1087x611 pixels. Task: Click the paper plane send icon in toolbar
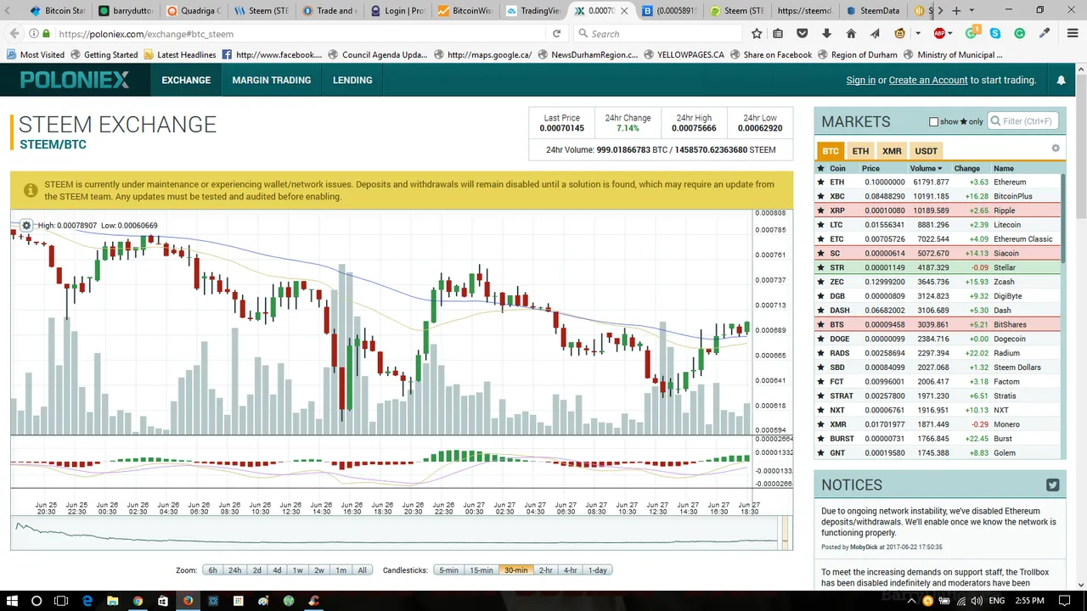[875, 34]
